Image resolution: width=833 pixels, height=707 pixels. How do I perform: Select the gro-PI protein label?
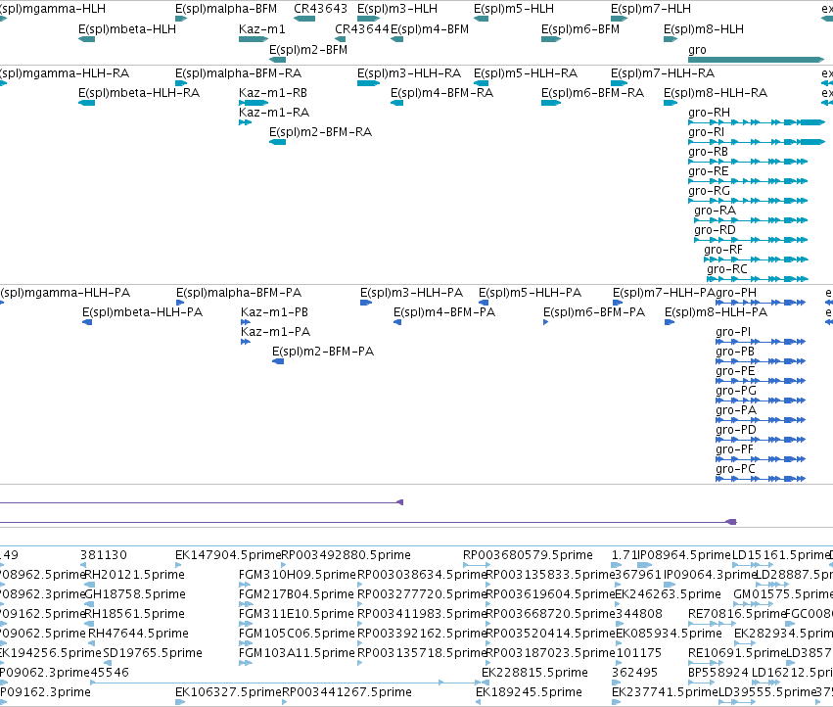[x=733, y=332]
